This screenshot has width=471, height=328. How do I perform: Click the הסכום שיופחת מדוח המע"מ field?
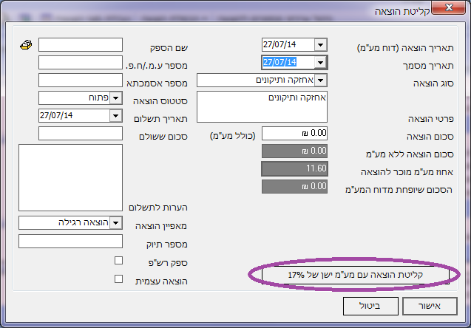(295, 186)
